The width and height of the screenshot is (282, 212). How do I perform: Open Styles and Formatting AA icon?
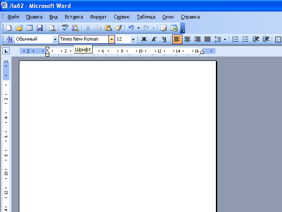coord(9,39)
